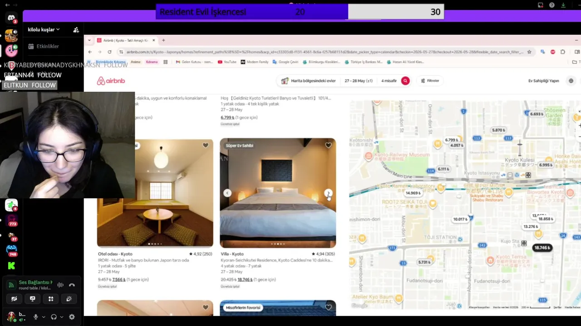This screenshot has height=326, width=581.
Task: Open a new browser tab
Action: [163, 40]
